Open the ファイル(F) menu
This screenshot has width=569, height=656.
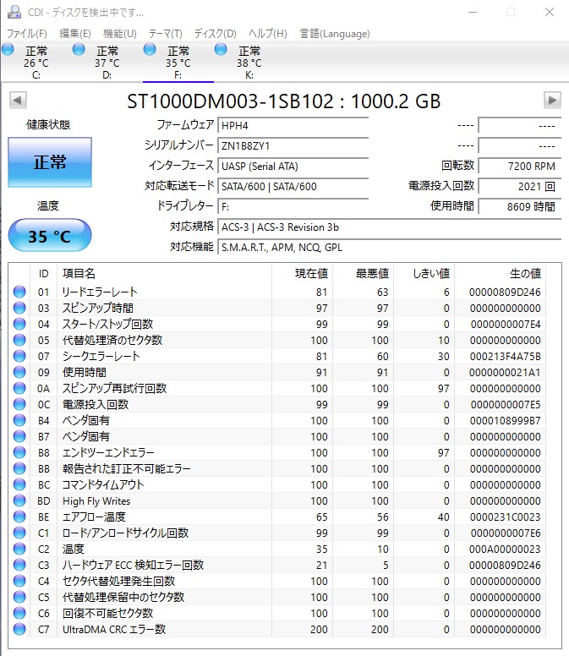pyautogui.click(x=27, y=34)
